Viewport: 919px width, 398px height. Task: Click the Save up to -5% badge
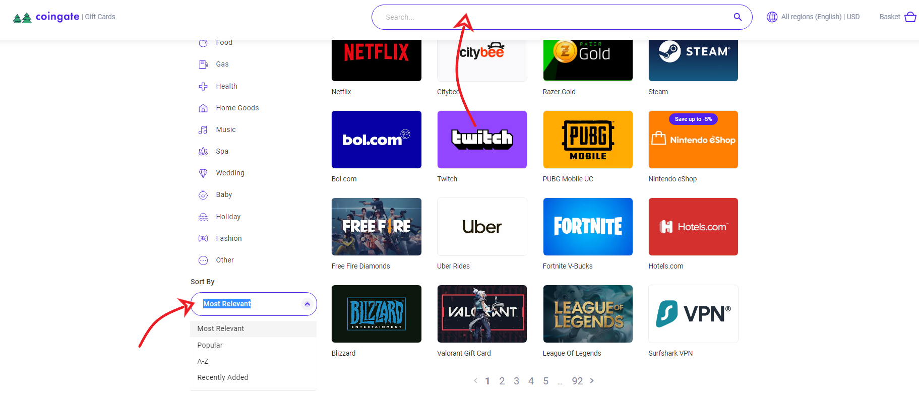[693, 119]
